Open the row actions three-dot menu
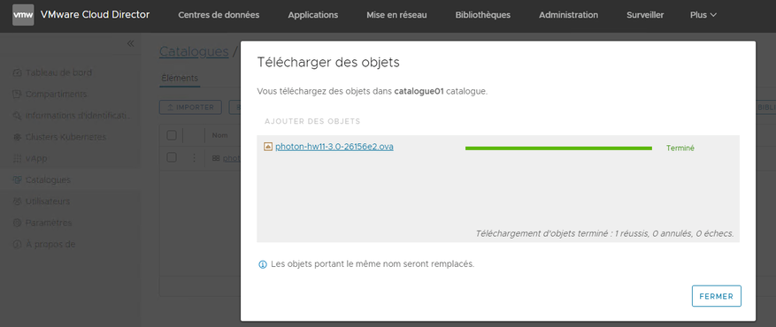Screen dimensions: 776x327 tap(194, 157)
